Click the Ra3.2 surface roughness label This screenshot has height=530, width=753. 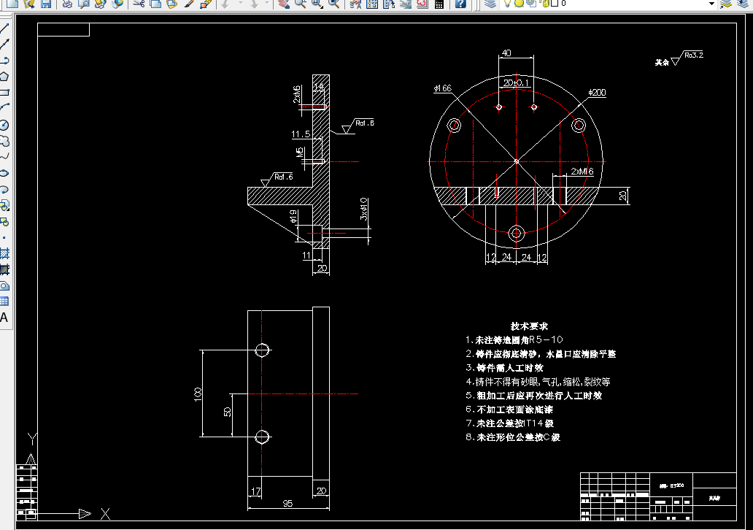click(x=694, y=55)
